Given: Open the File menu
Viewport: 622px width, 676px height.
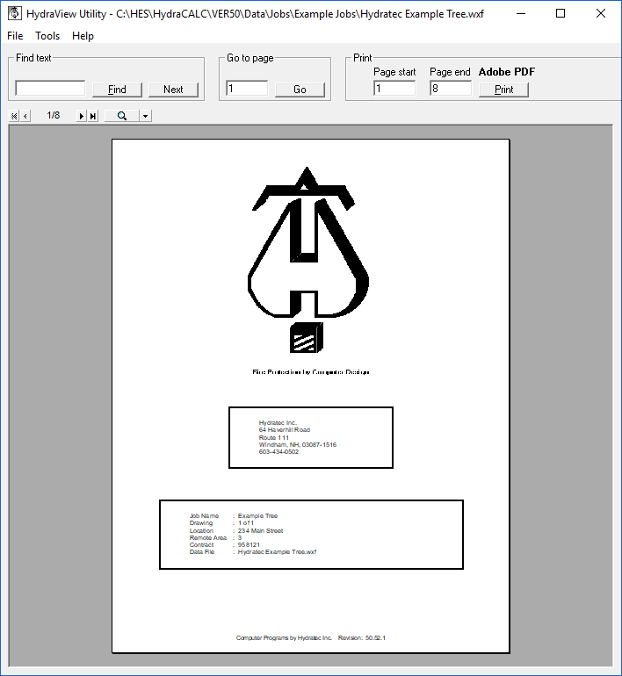Looking at the screenshot, I should pyautogui.click(x=15, y=36).
